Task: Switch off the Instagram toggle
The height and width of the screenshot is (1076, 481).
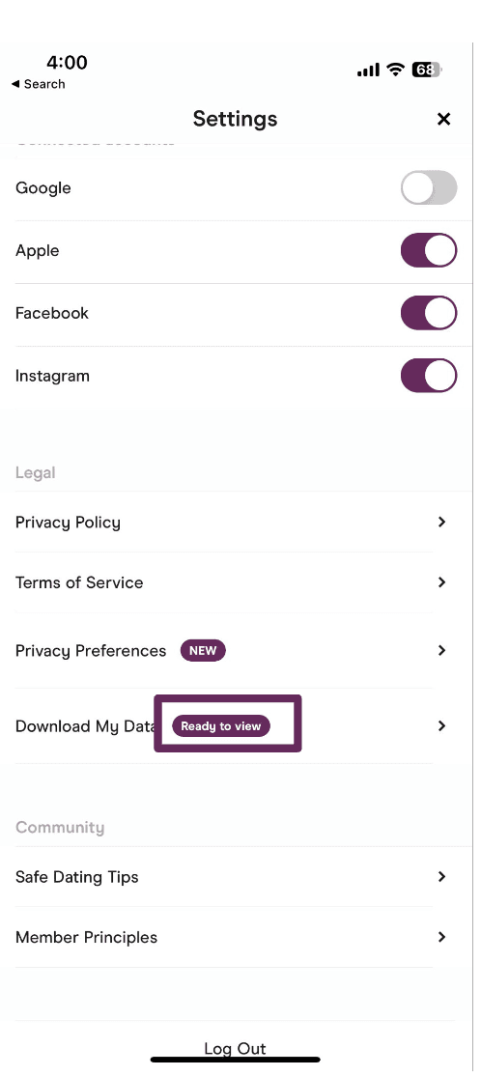Action: click(x=429, y=376)
